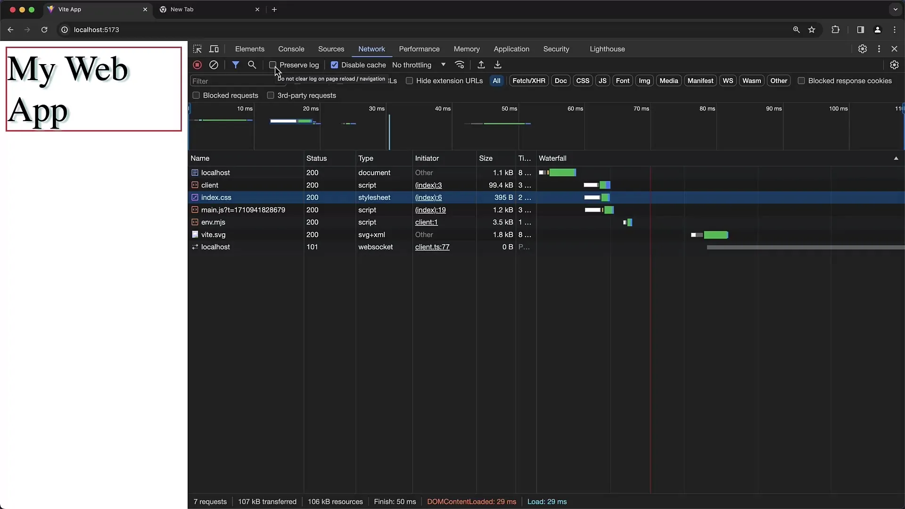Toggle Blocked requests filter checkbox
Viewport: 905px width, 509px height.
coord(197,95)
